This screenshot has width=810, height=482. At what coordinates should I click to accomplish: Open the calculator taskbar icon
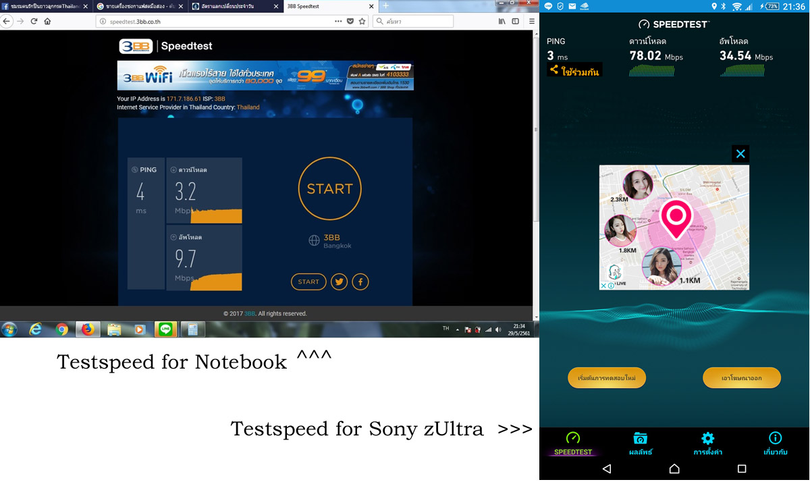[192, 329]
